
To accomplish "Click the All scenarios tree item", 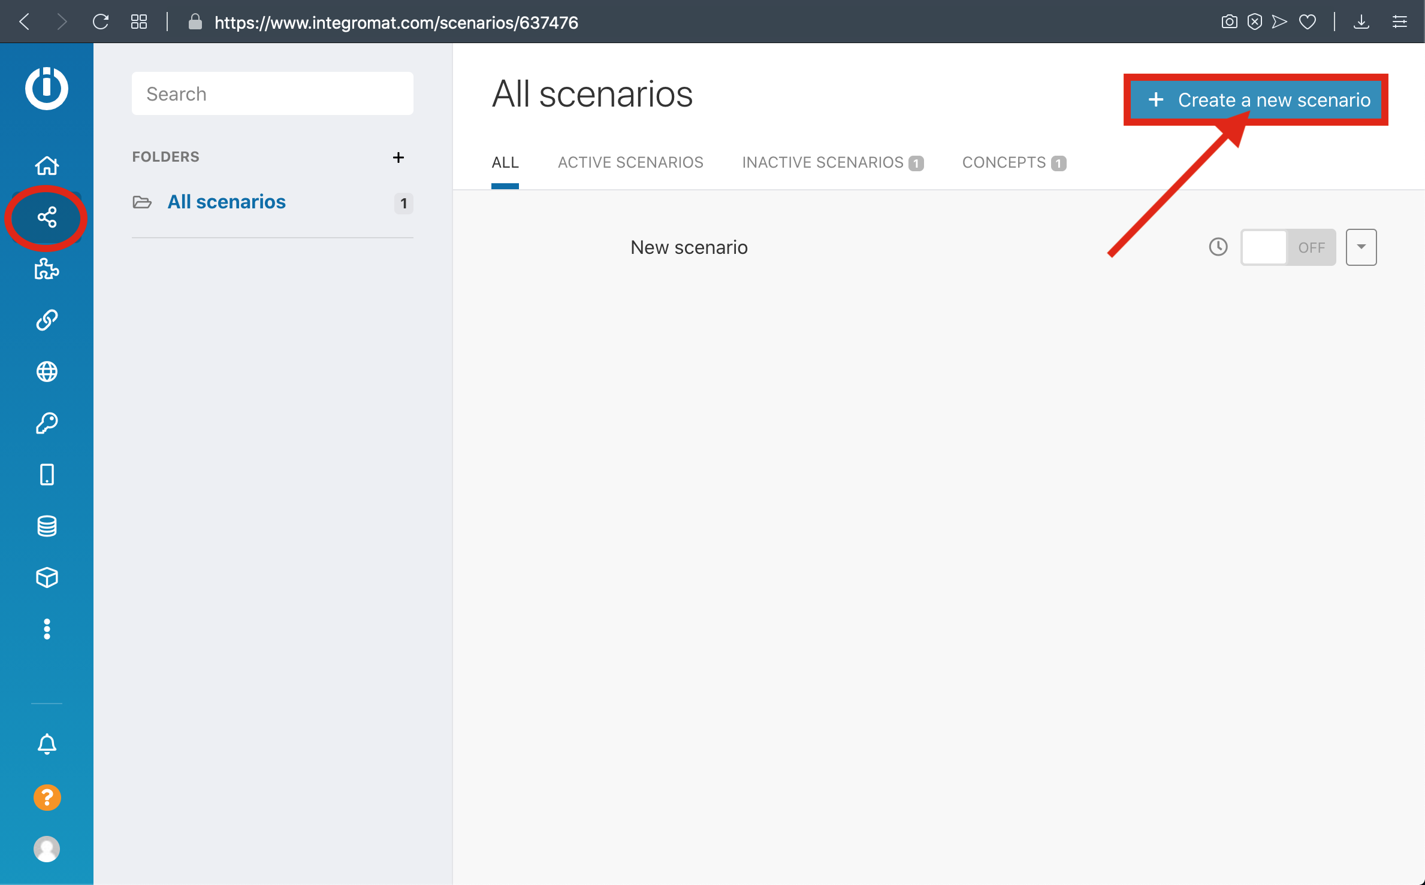I will [x=227, y=202].
